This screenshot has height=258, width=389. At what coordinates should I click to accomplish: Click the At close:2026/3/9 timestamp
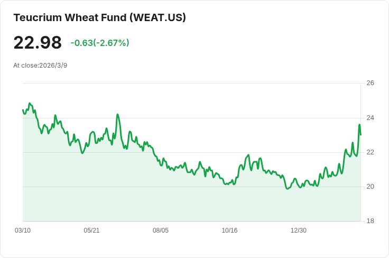click(x=40, y=66)
